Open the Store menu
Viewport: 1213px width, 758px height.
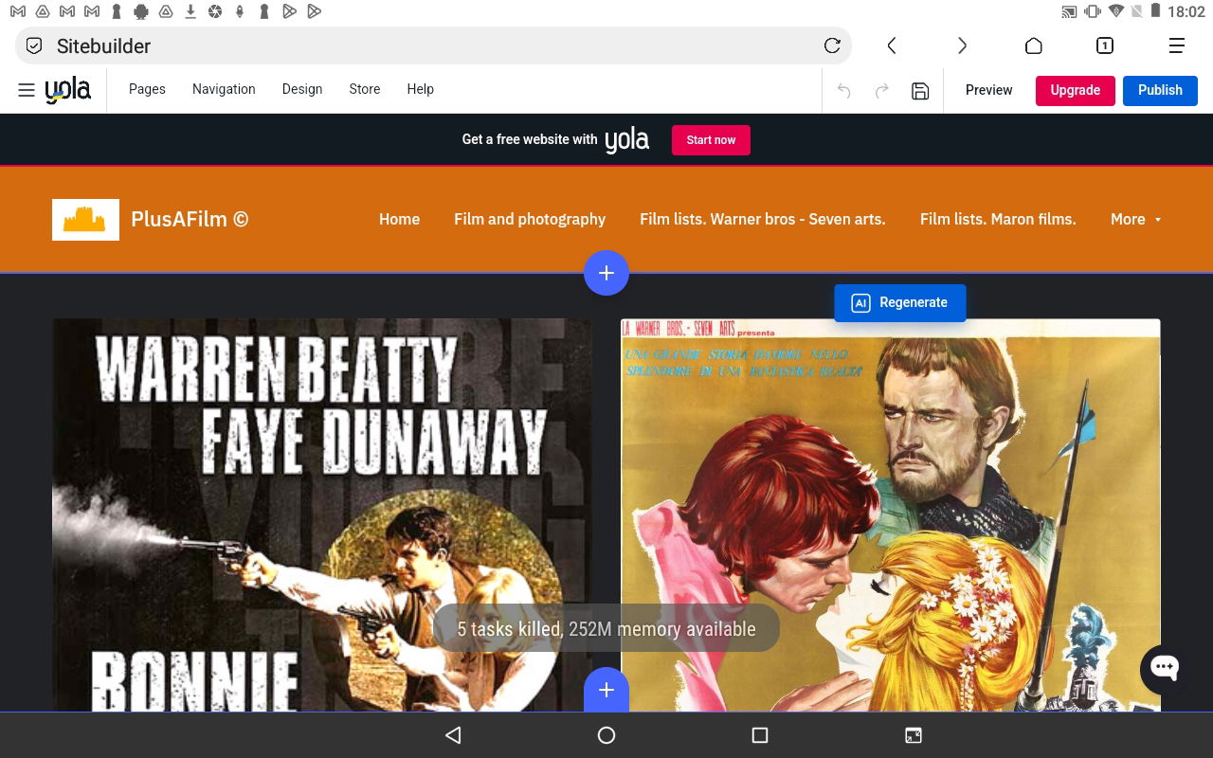pyautogui.click(x=365, y=89)
